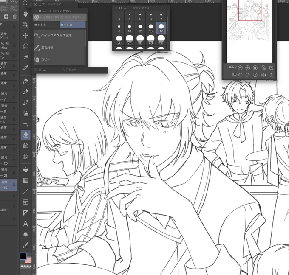The image size is (289, 275).
Task: Collapse the サブビュー panel
Action: [45, 70]
